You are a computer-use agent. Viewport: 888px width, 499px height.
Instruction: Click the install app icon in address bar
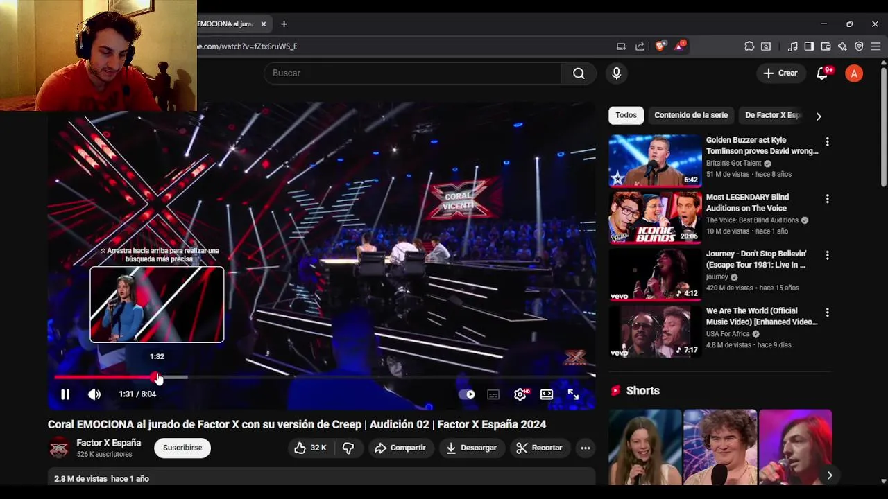[621, 46]
